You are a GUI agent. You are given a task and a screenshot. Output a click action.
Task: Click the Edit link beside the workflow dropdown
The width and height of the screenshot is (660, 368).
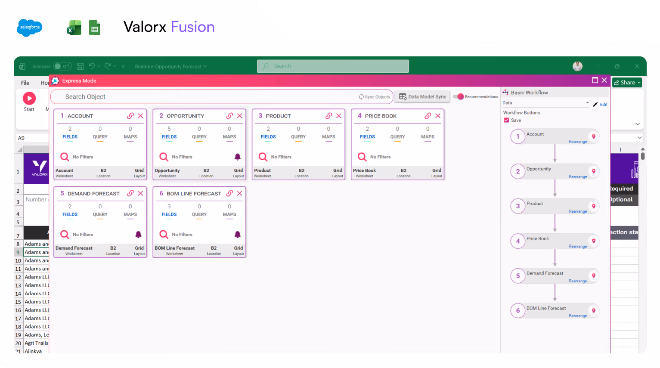click(603, 104)
